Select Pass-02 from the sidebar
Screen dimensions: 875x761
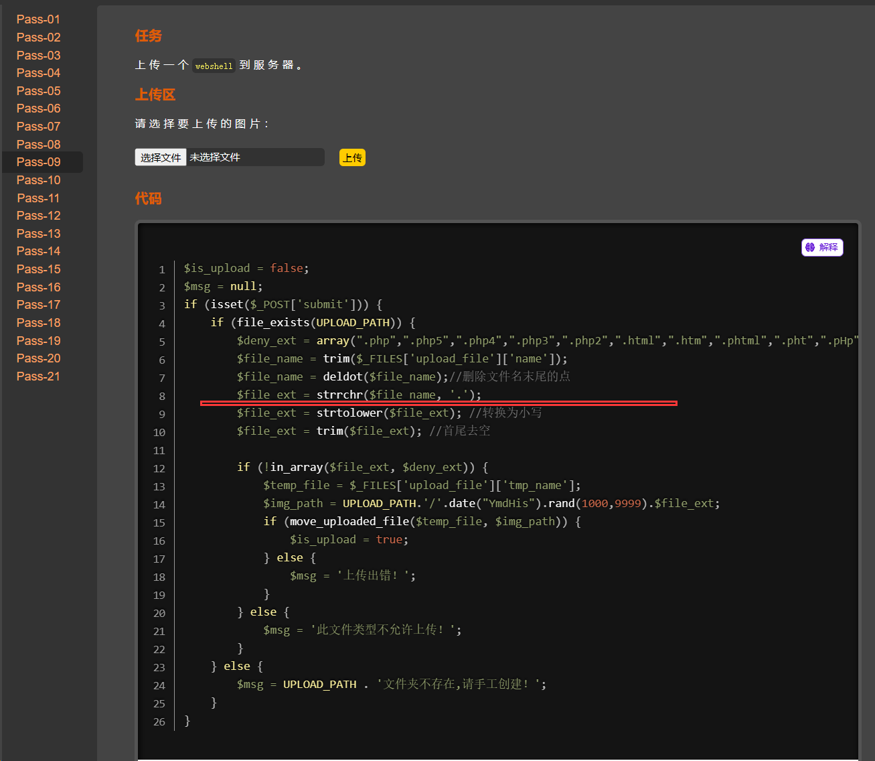point(39,38)
